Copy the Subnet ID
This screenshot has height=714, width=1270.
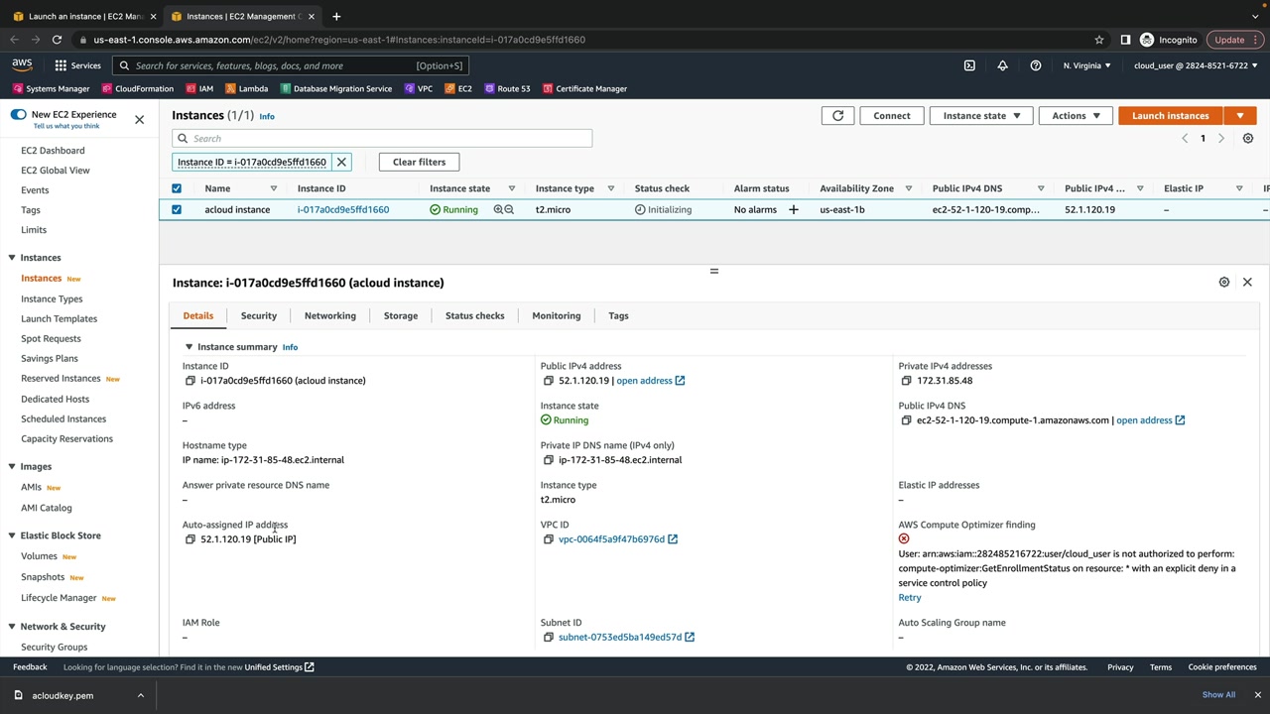coord(549,637)
